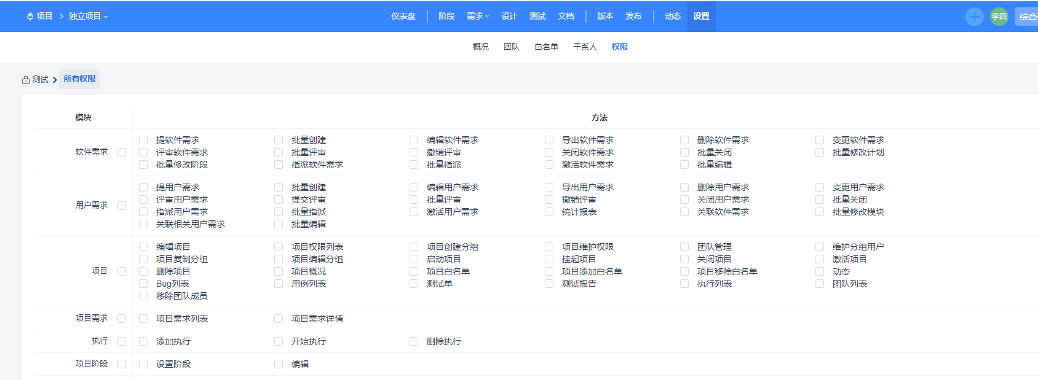1038x380 pixels.
Task: Open the 白名单 sub-tab
Action: (546, 47)
